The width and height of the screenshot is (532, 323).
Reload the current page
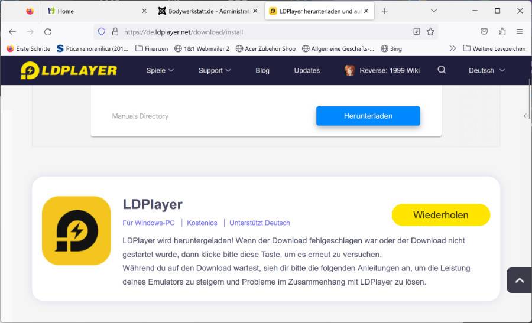click(48, 32)
